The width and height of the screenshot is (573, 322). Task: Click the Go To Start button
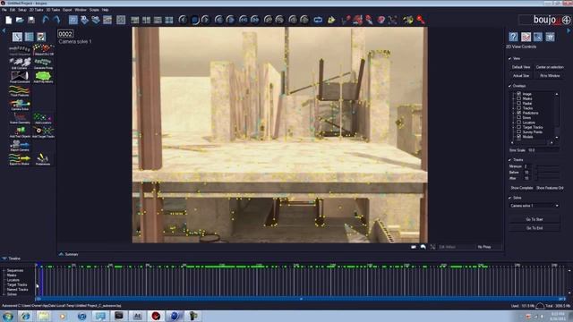(x=535, y=219)
